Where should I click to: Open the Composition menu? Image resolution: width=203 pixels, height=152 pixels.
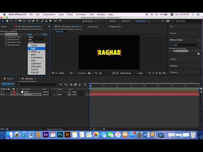(x=49, y=14)
